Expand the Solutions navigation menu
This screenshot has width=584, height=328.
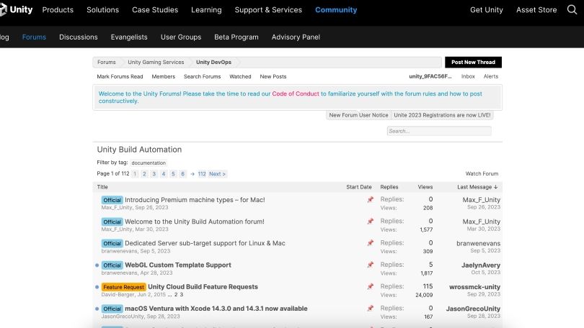pos(102,10)
